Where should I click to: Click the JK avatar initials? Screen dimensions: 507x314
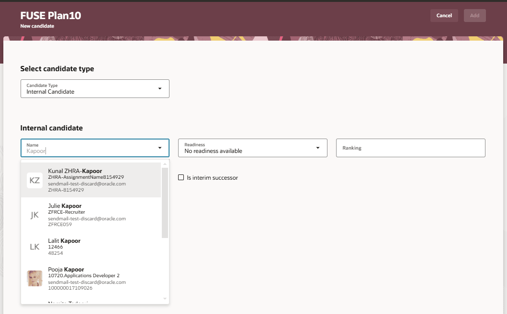click(34, 215)
